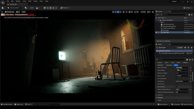Screen dimensions: 194x109
Task: Toggle the Affects World checkbox
Action: (176, 84)
